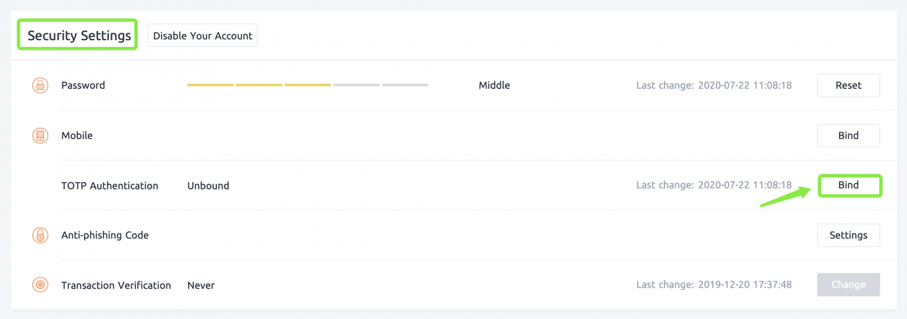Open the Security Settings tab

(x=79, y=36)
